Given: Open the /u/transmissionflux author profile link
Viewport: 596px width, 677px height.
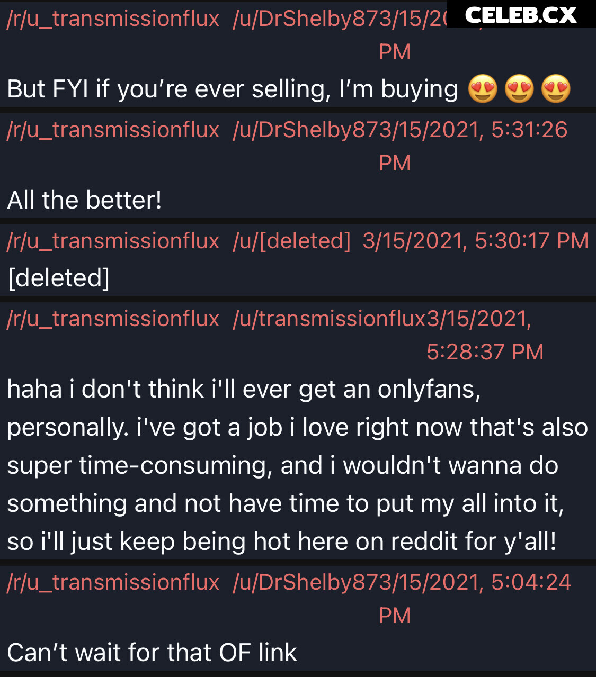Looking at the screenshot, I should pyautogui.click(x=329, y=319).
